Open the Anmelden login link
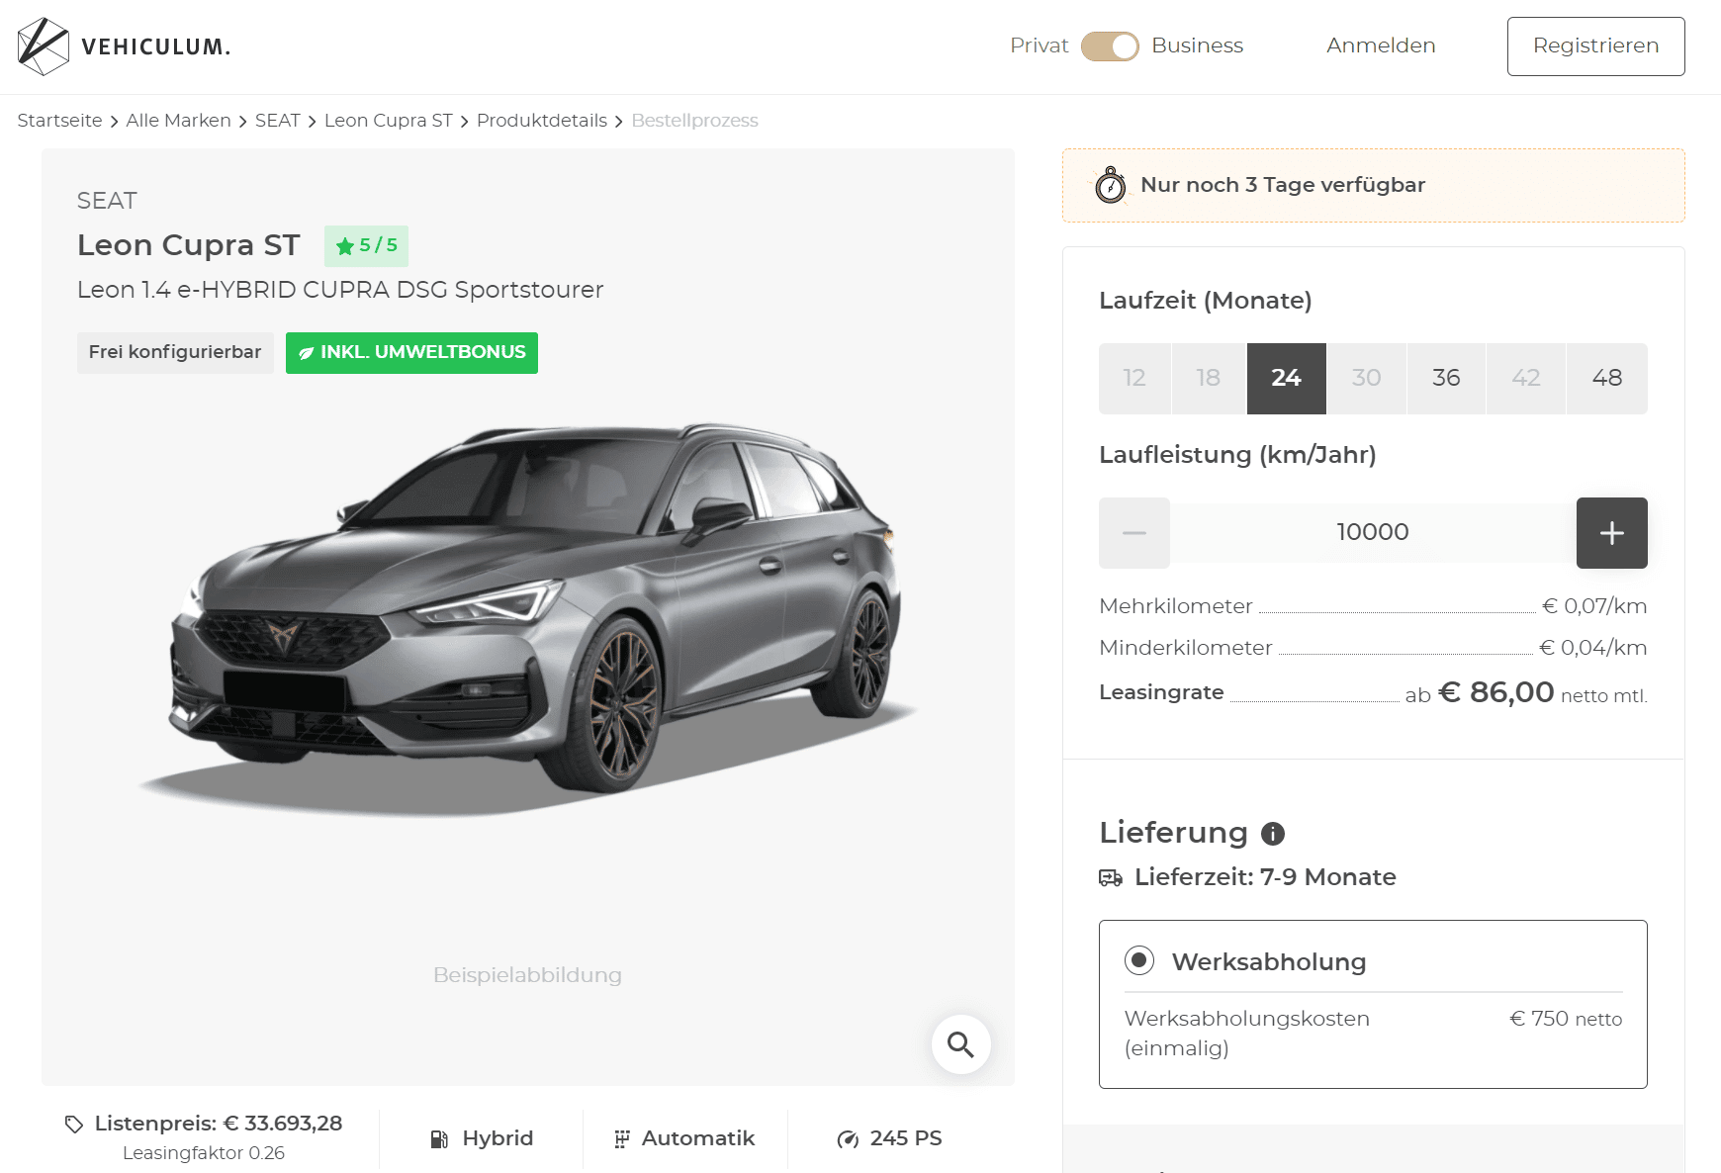The width and height of the screenshot is (1721, 1173). tap(1381, 45)
